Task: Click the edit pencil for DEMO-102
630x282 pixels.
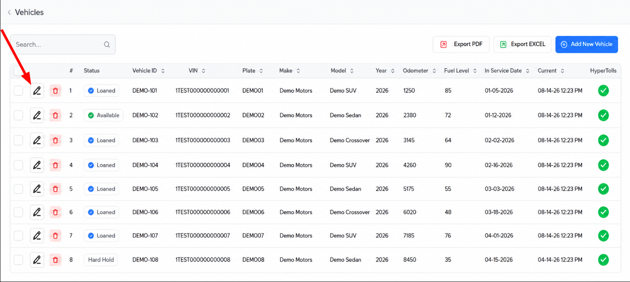Action: [x=37, y=115]
